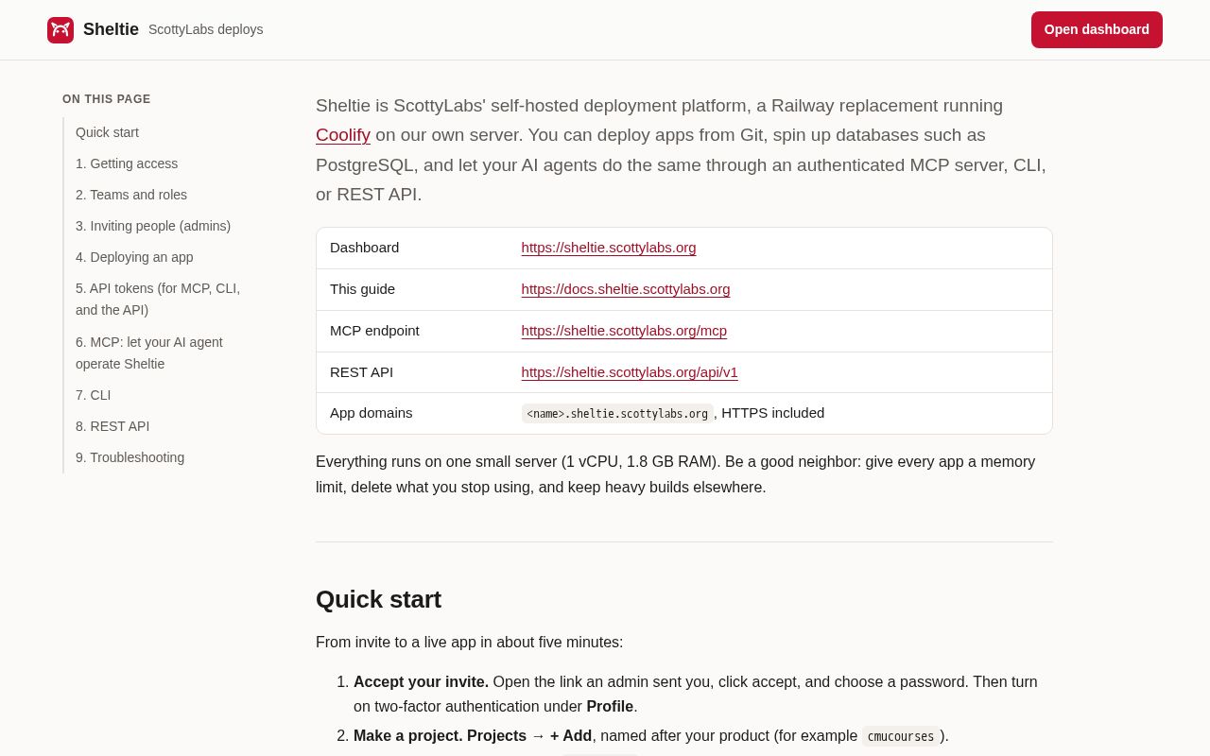Click the This guide table label
This screenshot has width=1210, height=756.
click(x=363, y=289)
